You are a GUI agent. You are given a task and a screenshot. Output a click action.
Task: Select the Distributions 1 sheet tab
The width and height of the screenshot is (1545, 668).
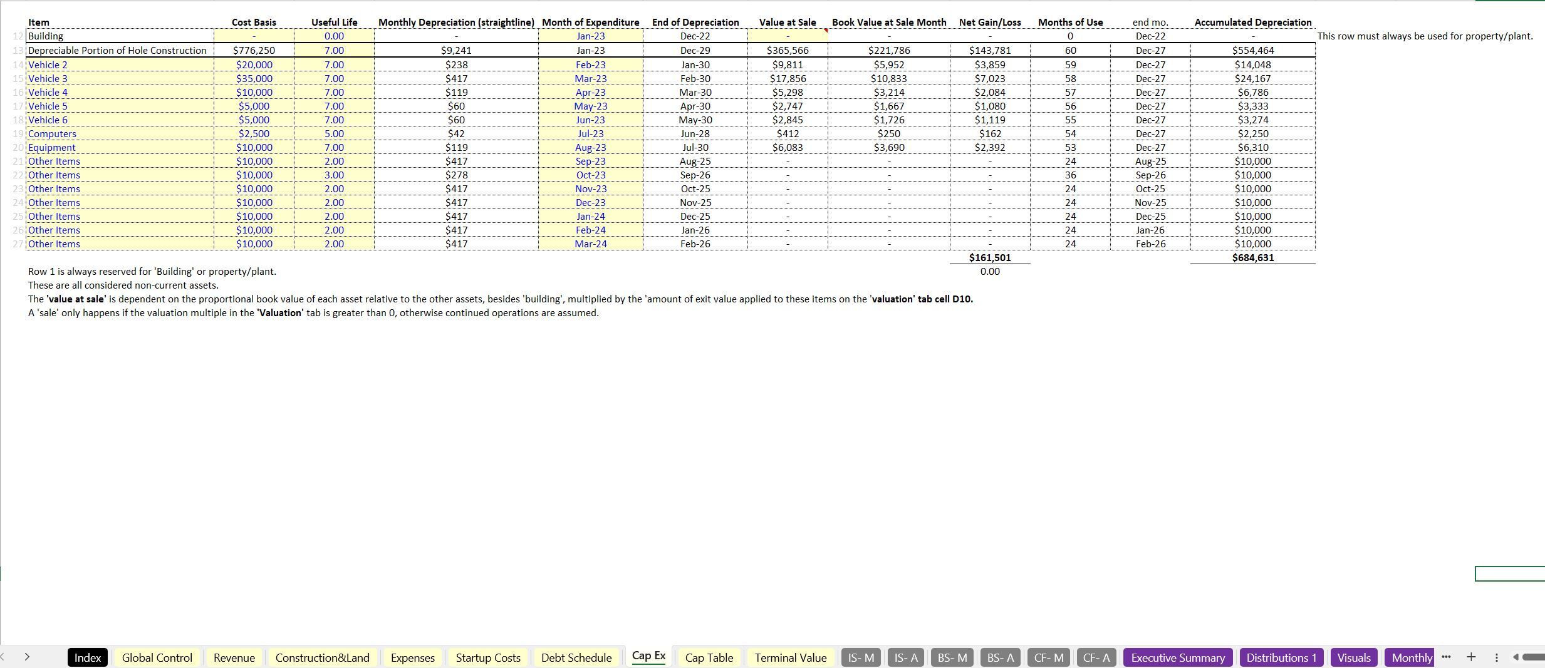(x=1281, y=657)
